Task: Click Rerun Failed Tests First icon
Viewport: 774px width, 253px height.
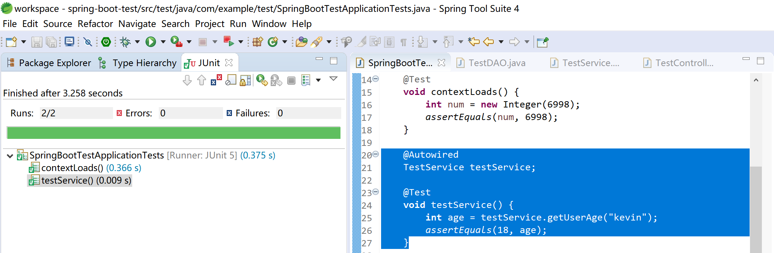Action: 276,80
